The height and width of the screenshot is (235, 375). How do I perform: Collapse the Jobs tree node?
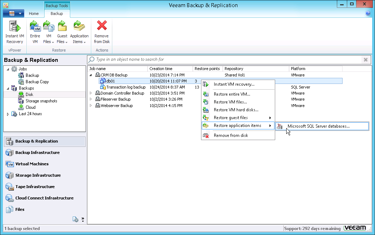point(8,69)
